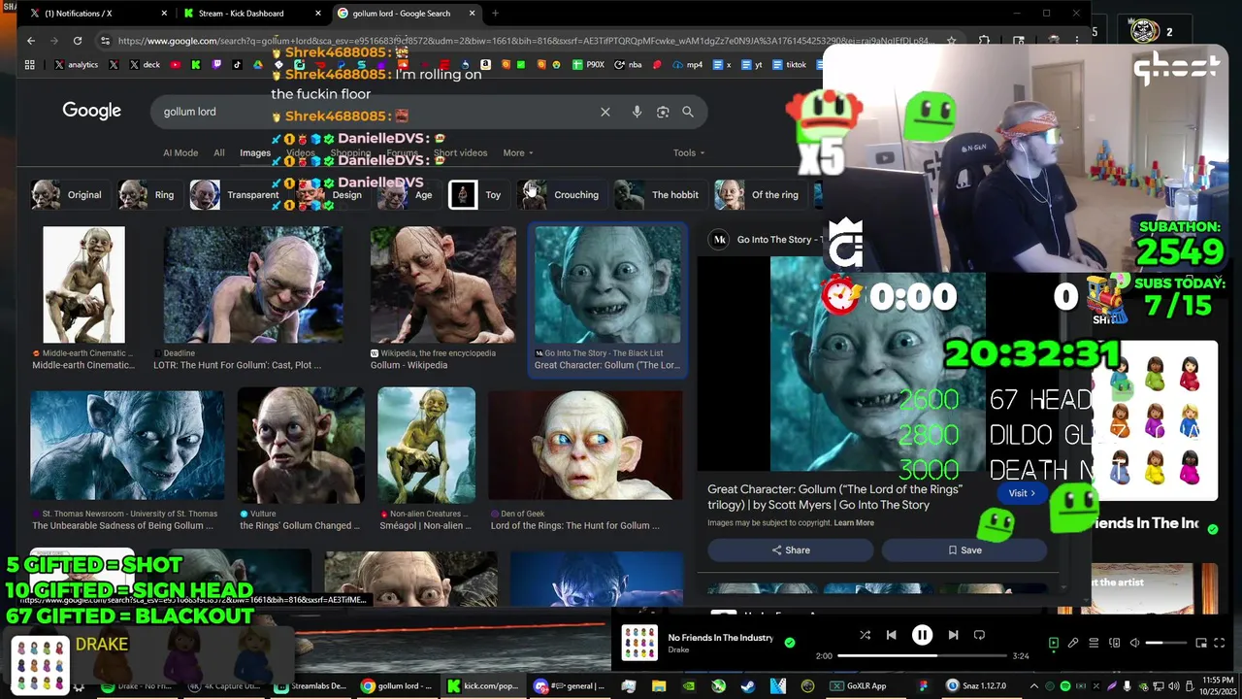The image size is (1242, 699).
Task: Click the Google search magnifier button
Action: 688,112
